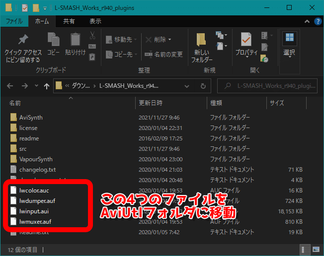Click the folder icon in title bar
This screenshot has width=324, height=256.
(x=8, y=8)
